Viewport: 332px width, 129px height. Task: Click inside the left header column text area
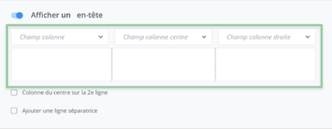pyautogui.click(x=61, y=64)
